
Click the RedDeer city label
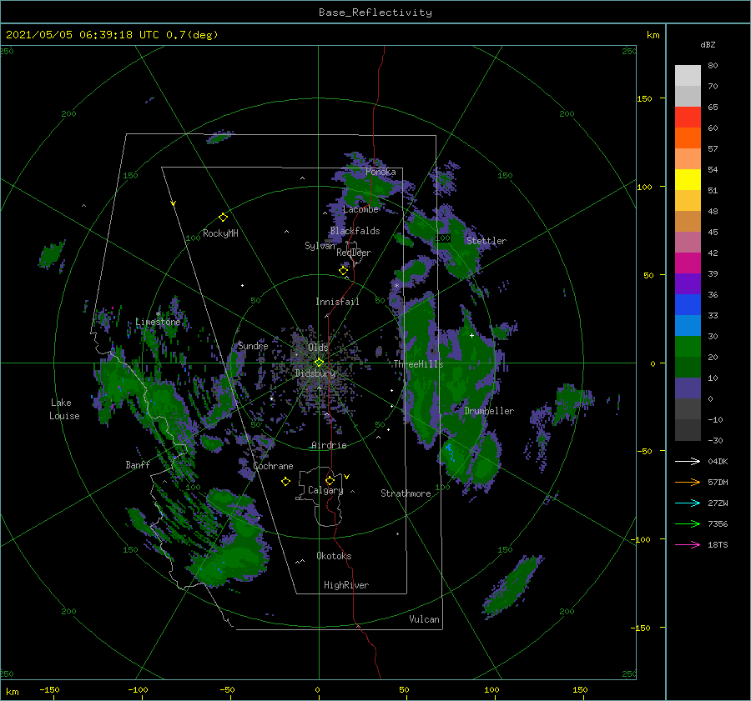tap(354, 253)
